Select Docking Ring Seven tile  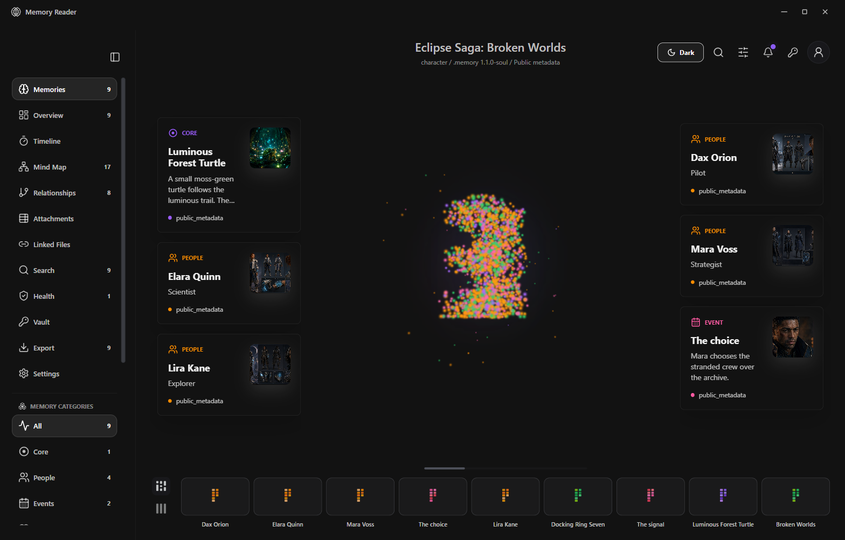(x=578, y=496)
